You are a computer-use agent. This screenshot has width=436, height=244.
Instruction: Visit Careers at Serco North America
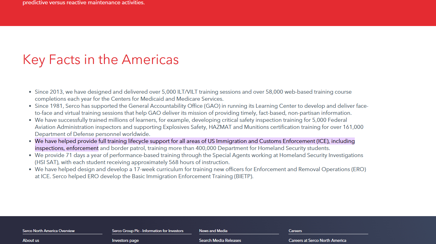coord(317,240)
